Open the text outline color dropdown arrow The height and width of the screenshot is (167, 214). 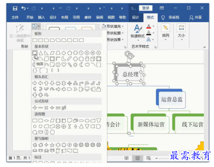pos(153,33)
